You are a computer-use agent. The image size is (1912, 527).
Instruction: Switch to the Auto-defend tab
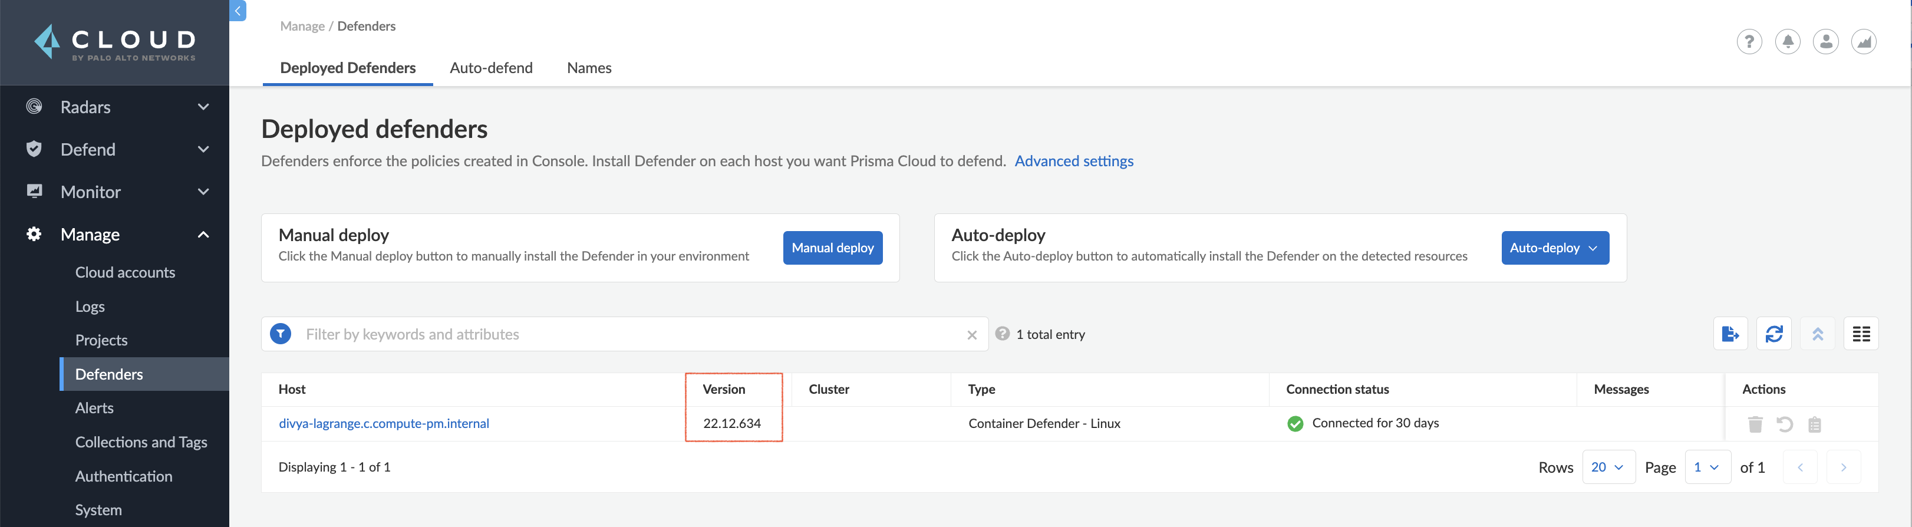click(492, 68)
